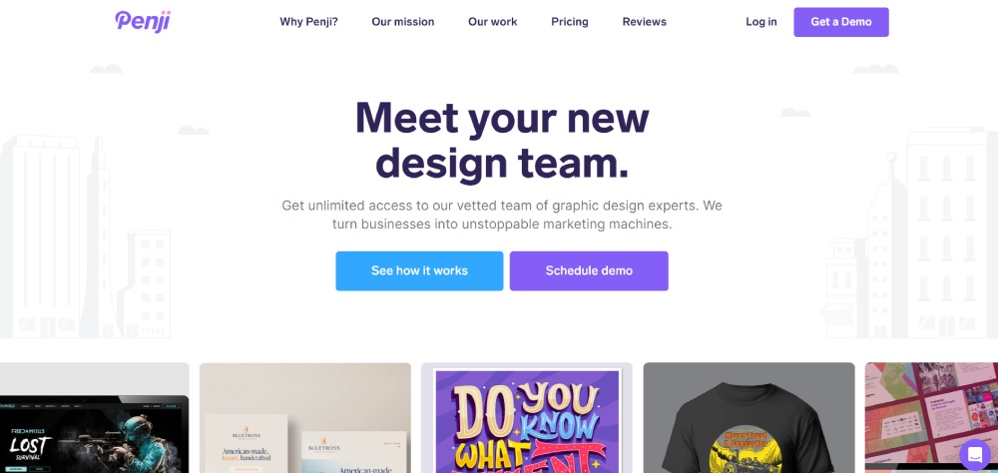View the Pricing page
Screen dimensions: 998x473
coord(570,22)
